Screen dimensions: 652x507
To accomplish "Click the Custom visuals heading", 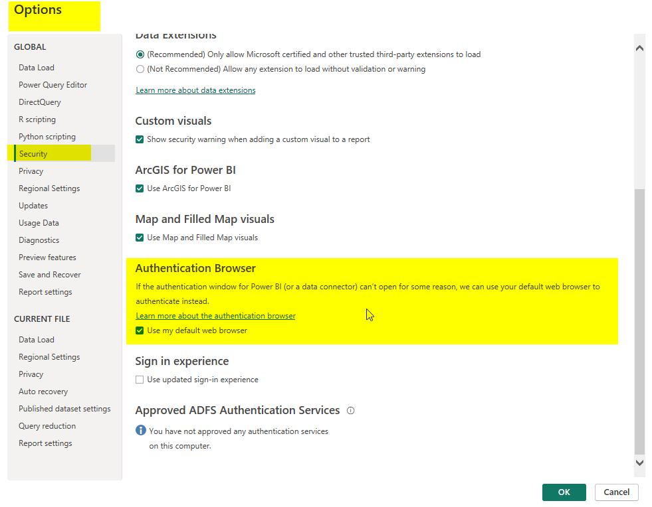I will 173,121.
